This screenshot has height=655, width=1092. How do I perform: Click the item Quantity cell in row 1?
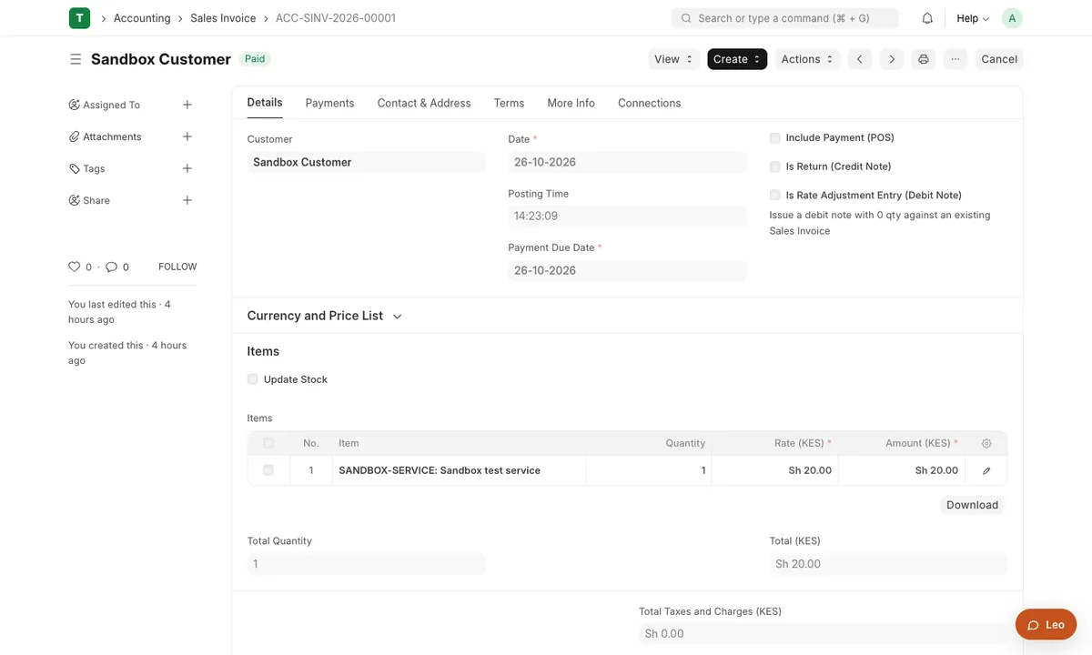pos(649,470)
